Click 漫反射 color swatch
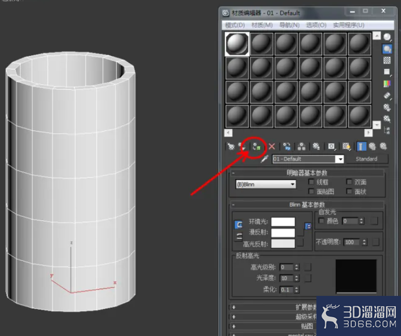The height and width of the screenshot is (336, 401). [283, 233]
